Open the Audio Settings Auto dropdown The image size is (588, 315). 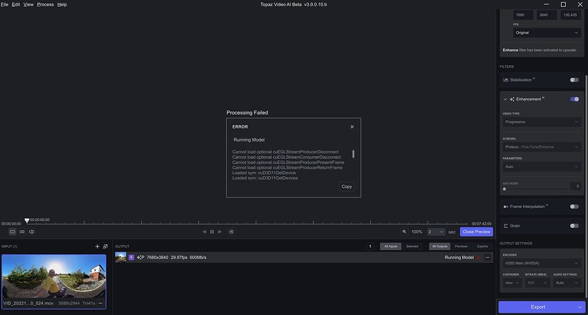pos(567,283)
